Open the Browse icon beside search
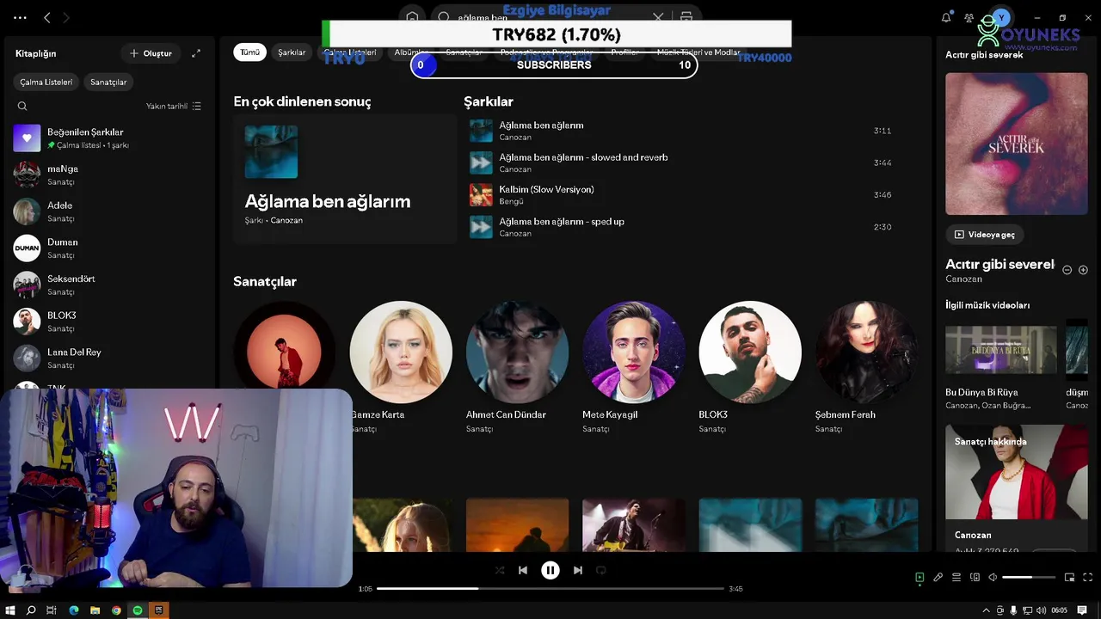1101x619 pixels. point(686,17)
